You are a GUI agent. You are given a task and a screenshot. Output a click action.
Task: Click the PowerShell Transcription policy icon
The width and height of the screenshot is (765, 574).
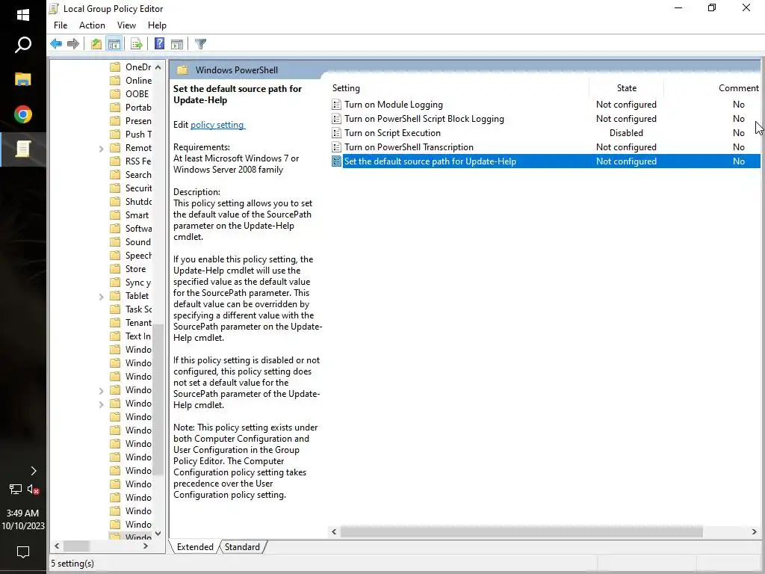[x=336, y=147]
